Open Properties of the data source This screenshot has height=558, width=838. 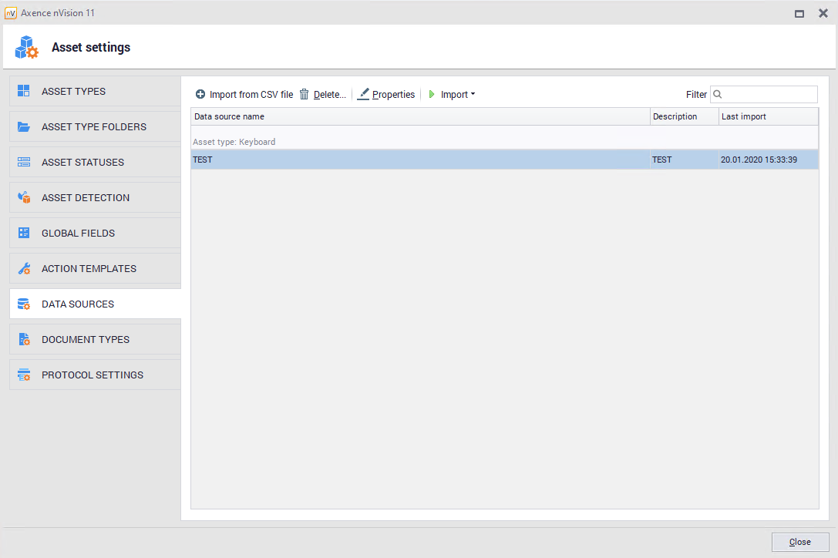point(386,94)
